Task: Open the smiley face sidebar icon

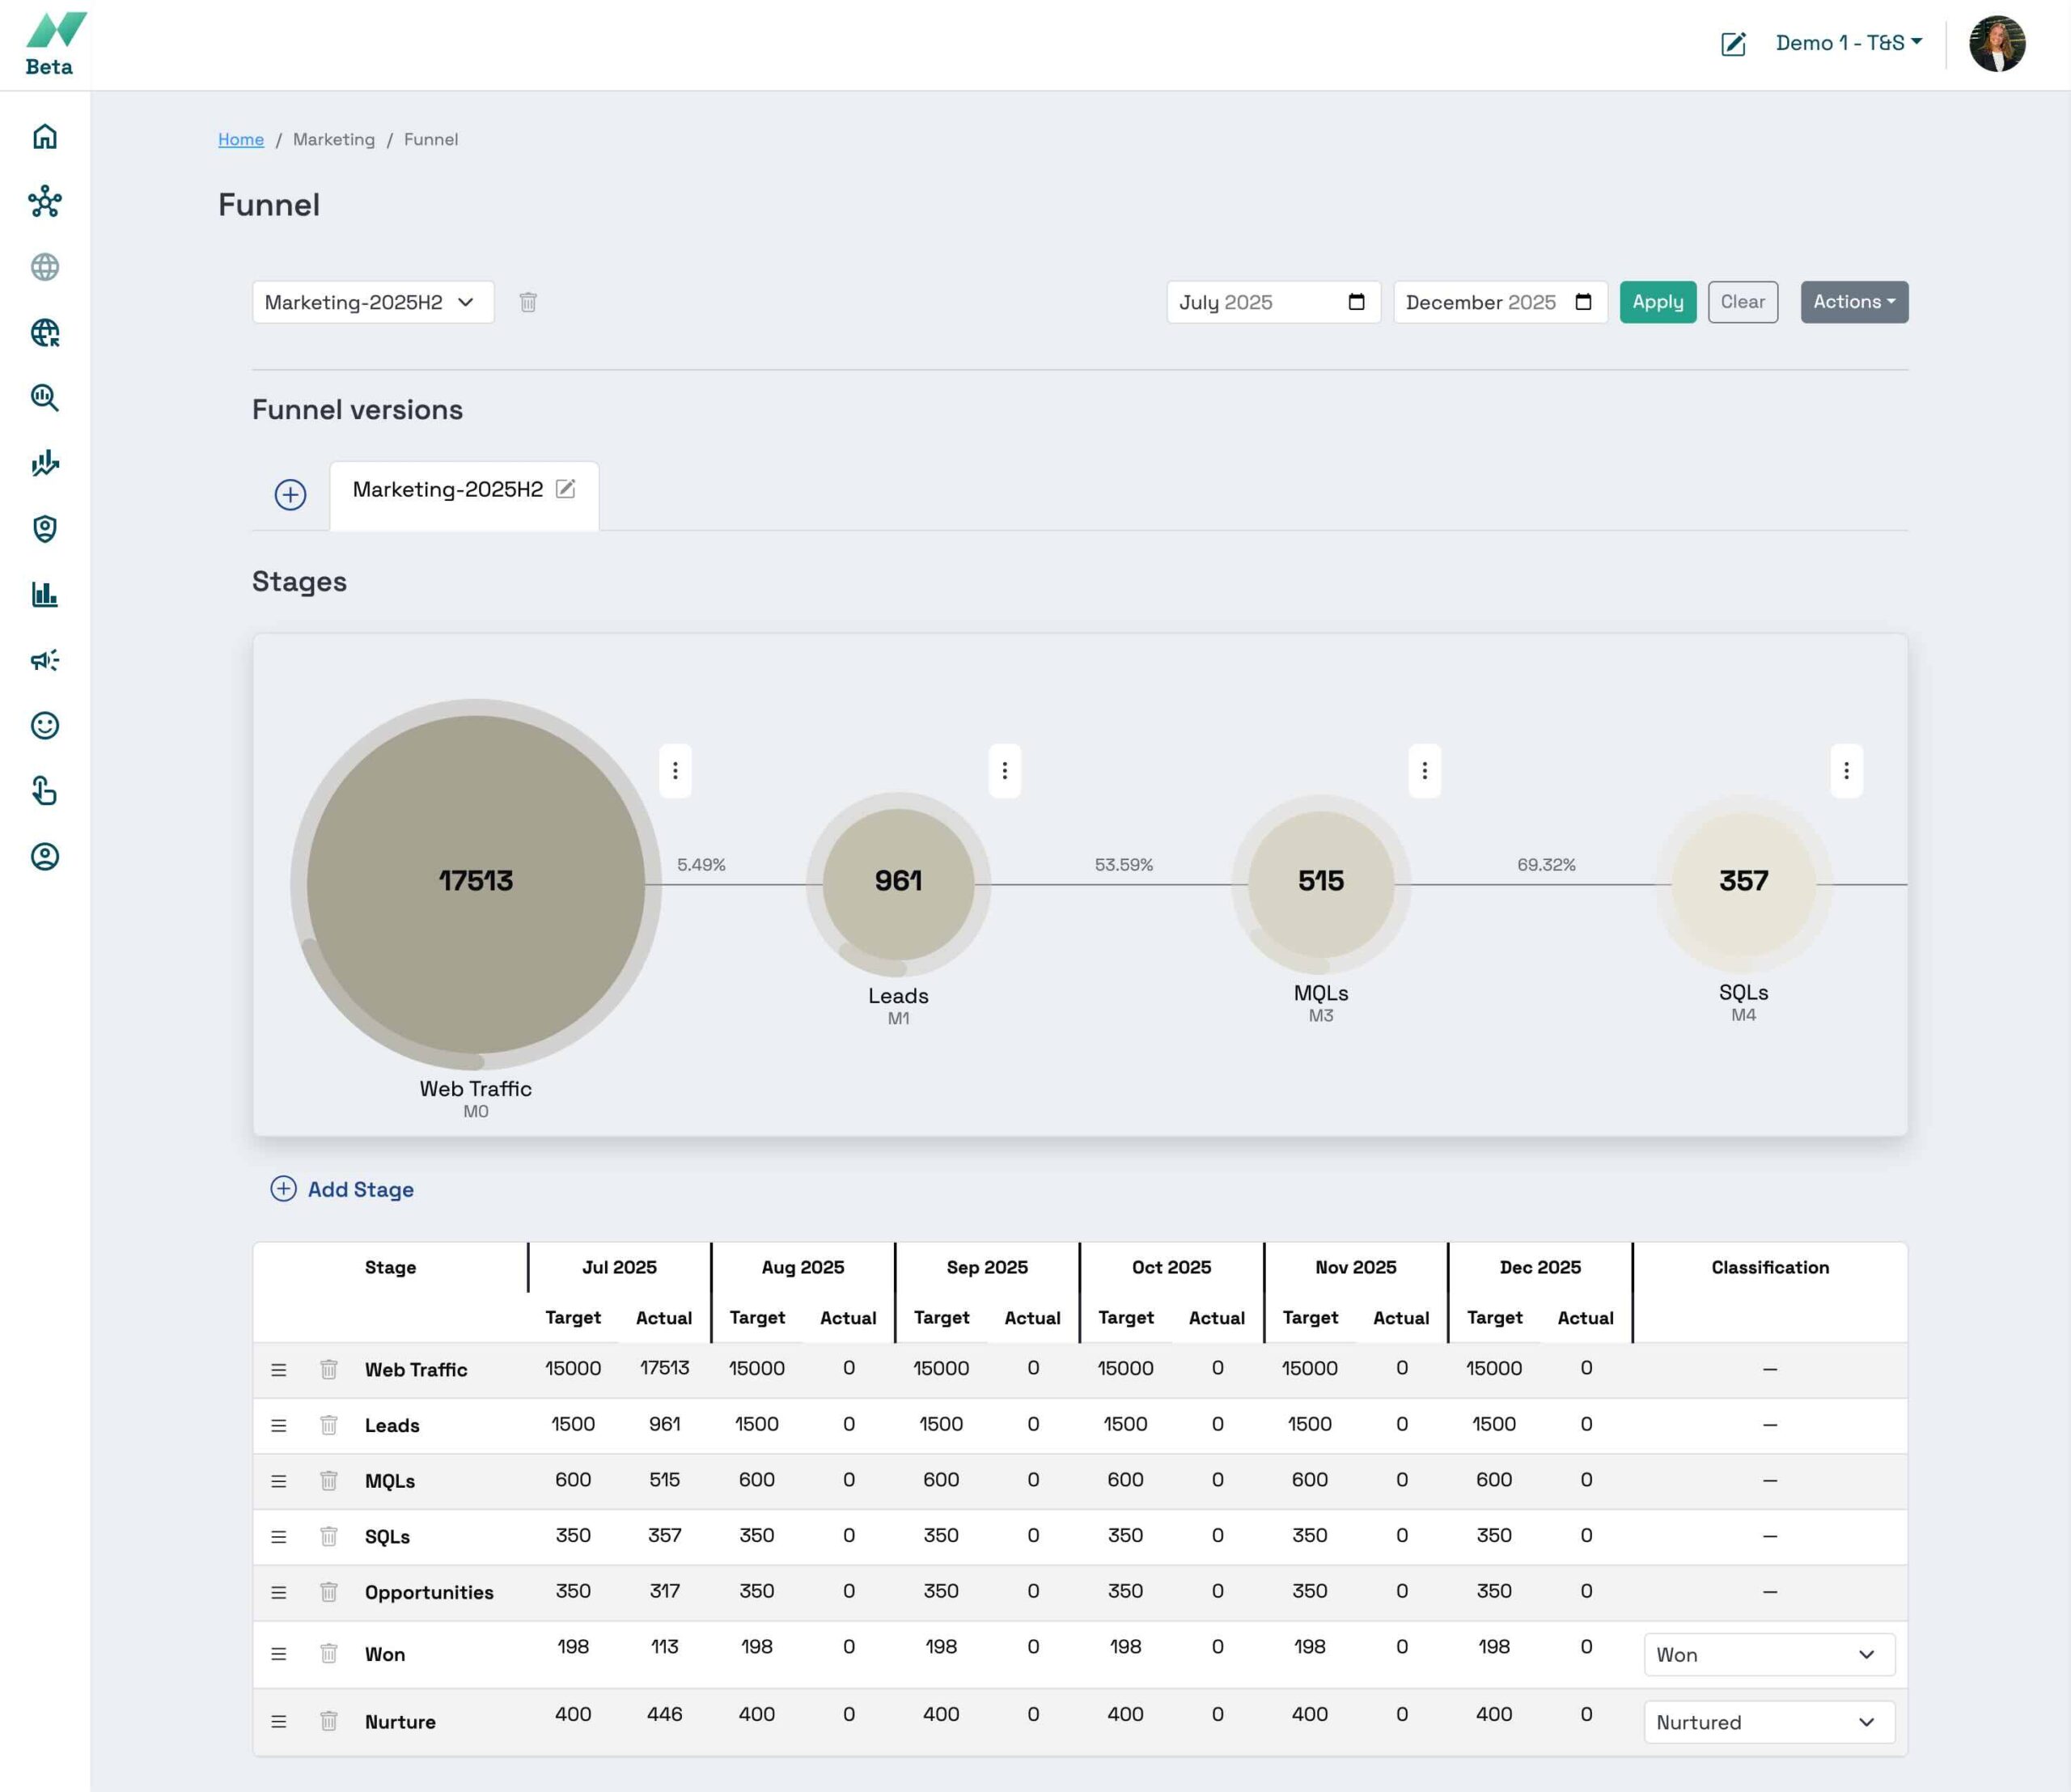Action: [x=45, y=725]
